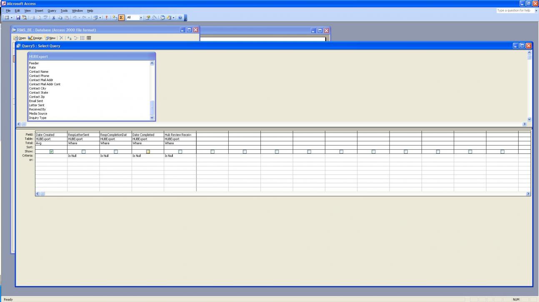Select Letter Sent field in HUBExport list

coord(37,105)
